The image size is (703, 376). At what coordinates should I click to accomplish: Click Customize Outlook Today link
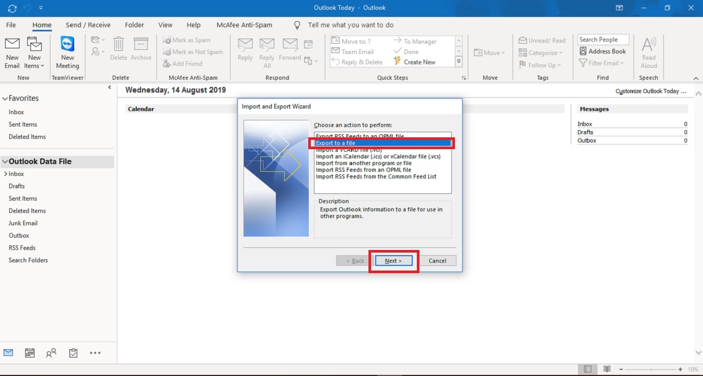coord(651,91)
